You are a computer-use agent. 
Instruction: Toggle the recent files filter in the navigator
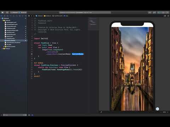24,115
